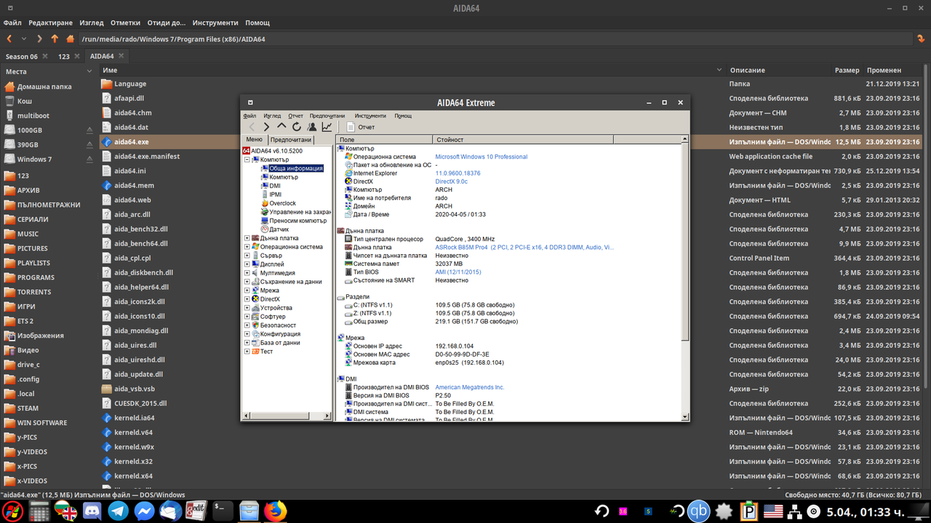Image resolution: width=931 pixels, height=523 pixels.
Task: Switch to Меню tab in AIDA64 sidebar
Action: tap(254, 139)
